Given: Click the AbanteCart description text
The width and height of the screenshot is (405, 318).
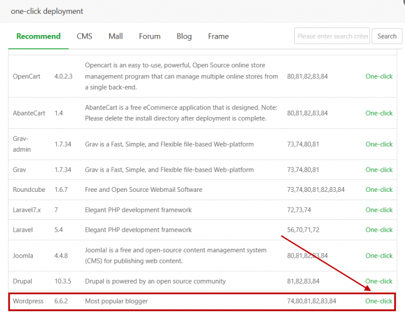Looking at the screenshot, I should pos(181,113).
